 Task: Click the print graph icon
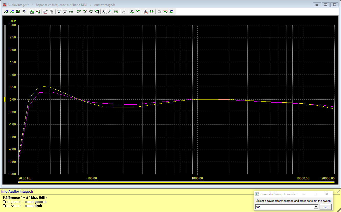pos(38,11)
